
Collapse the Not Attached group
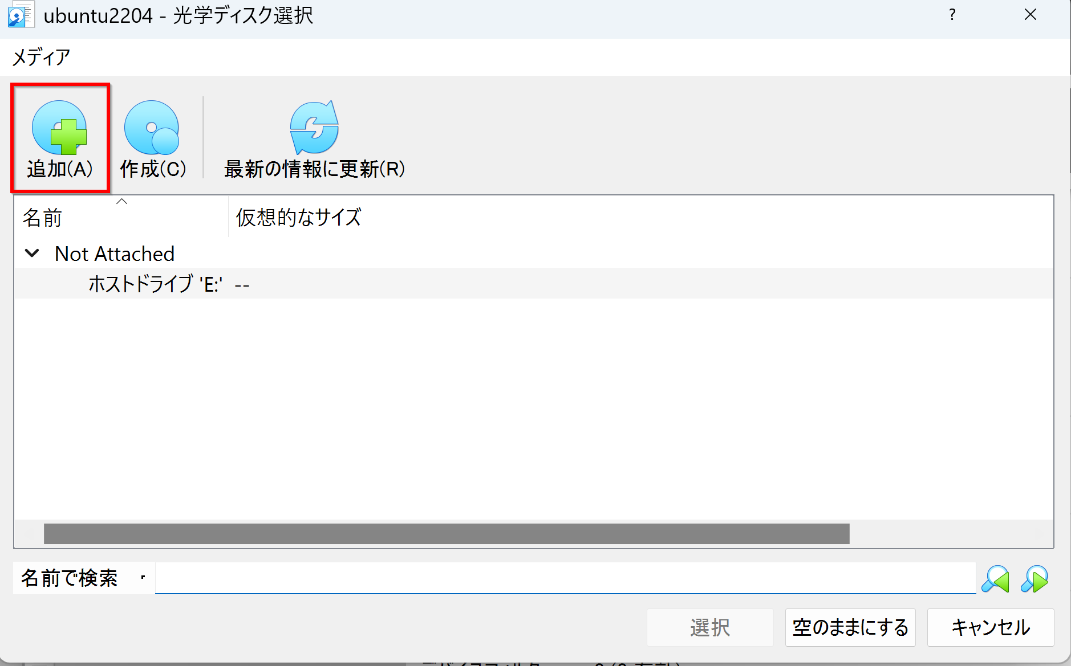click(x=33, y=254)
